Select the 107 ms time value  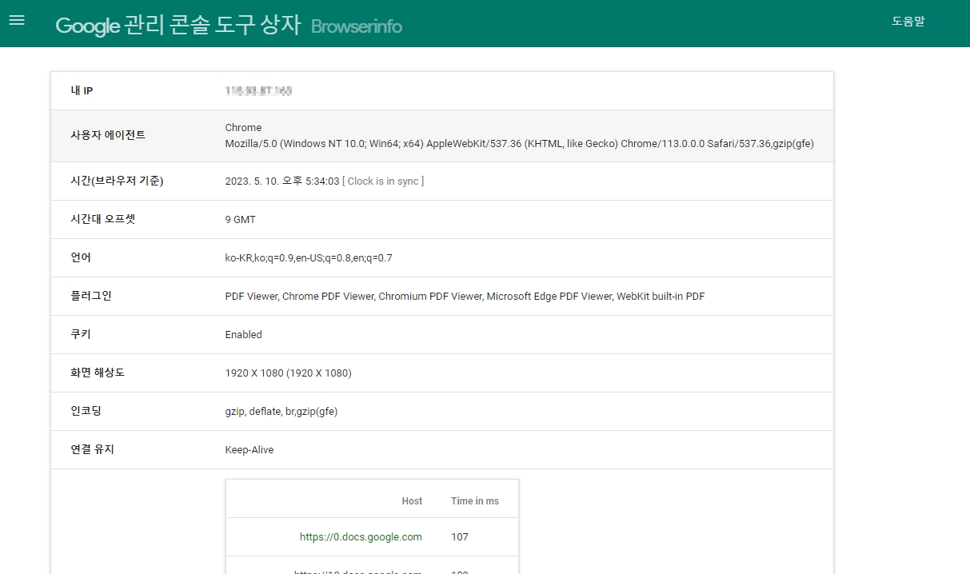pyautogui.click(x=460, y=537)
